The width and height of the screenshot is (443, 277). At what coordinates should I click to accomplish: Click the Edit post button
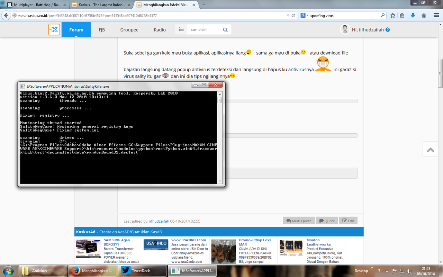[348, 221]
